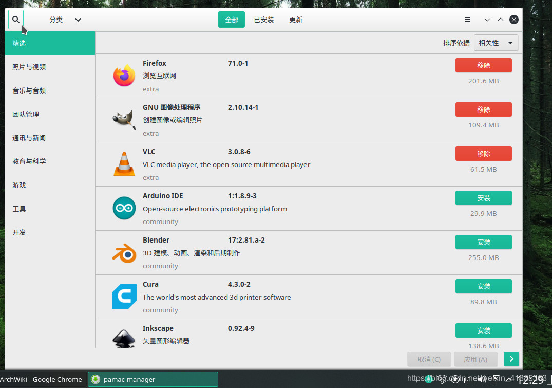Click the Firefox package name
The height and width of the screenshot is (388, 552).
click(154, 63)
